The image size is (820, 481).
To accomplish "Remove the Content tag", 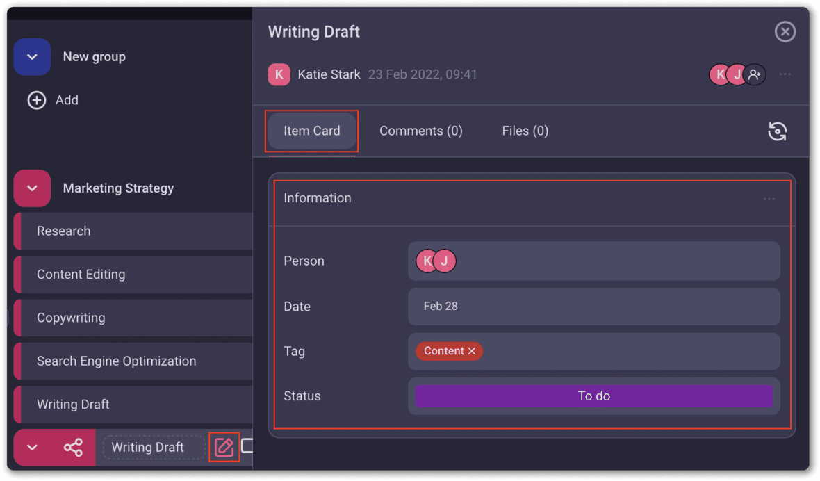I will point(471,351).
